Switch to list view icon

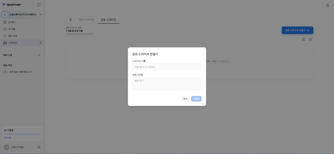point(310,40)
